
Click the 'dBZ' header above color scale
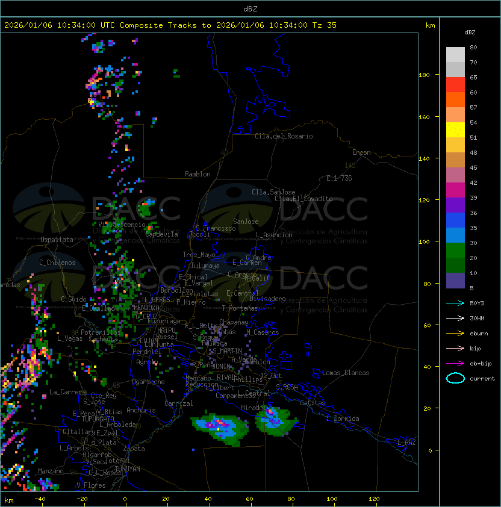[470, 33]
